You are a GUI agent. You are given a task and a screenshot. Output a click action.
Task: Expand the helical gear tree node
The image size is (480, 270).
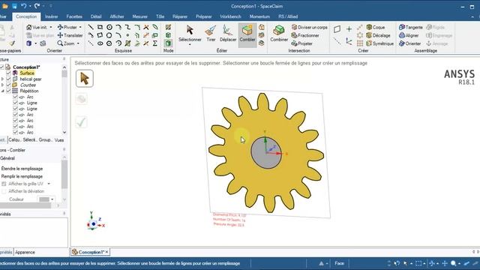tap(2, 79)
